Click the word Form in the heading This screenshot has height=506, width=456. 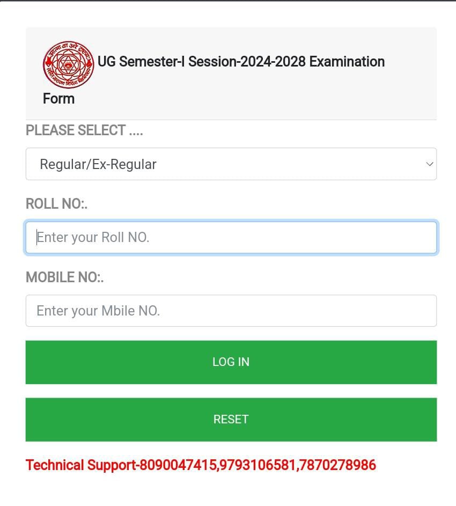(x=58, y=99)
